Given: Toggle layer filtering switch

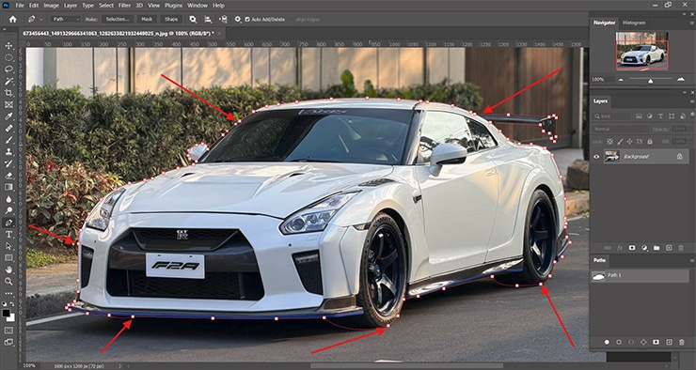Looking at the screenshot, I should [x=693, y=116].
